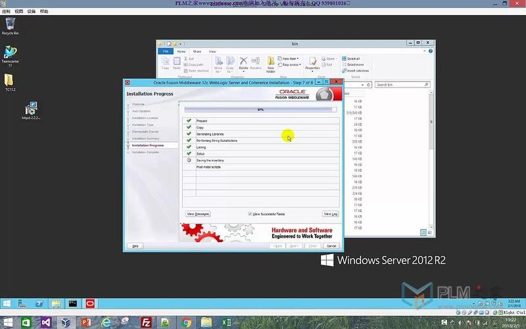Switch to the Share ribbon tab
Image resolution: width=526 pixels, height=329 pixels.
tap(197, 51)
